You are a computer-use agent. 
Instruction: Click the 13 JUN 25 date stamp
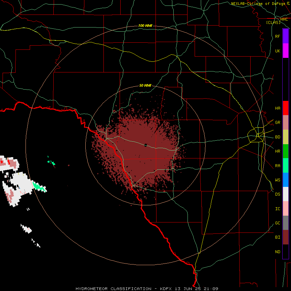(x=189, y=289)
